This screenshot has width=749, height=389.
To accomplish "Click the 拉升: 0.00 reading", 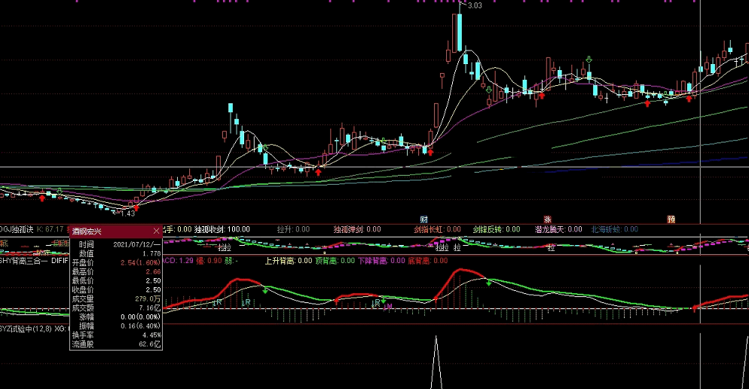I will [293, 229].
